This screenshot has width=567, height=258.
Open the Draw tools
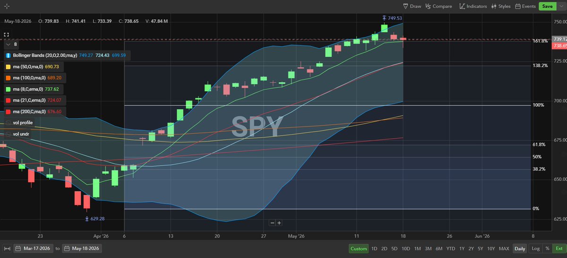click(x=412, y=7)
